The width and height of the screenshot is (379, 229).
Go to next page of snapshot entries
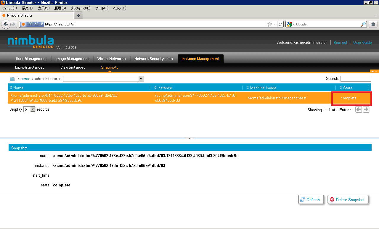366,109
